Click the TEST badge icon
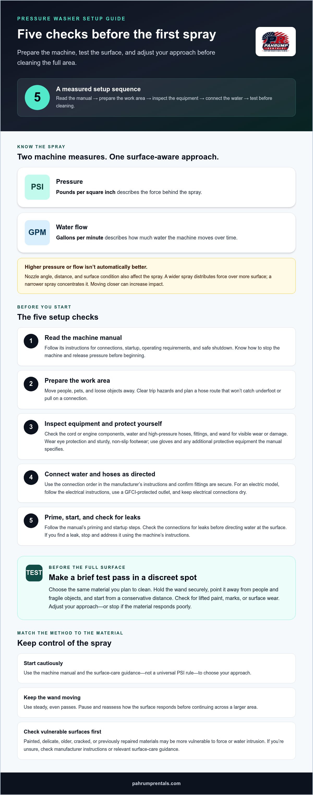This screenshot has height=795, width=313. (x=34, y=573)
